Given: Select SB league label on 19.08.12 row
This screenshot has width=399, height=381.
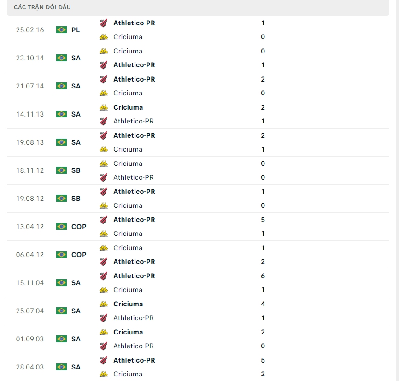Looking at the screenshot, I should [x=76, y=199].
